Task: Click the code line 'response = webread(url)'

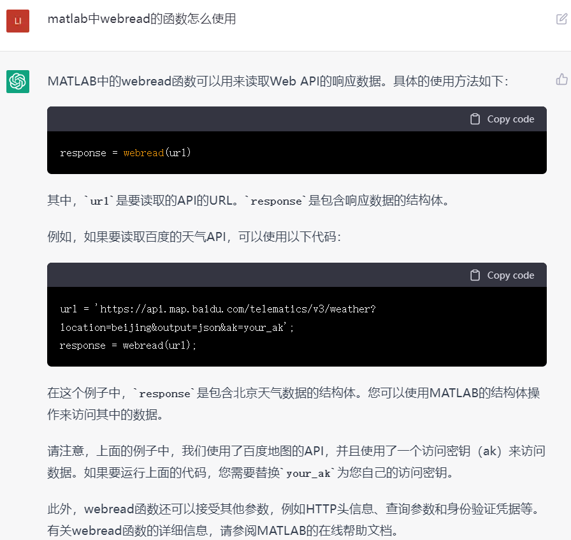Action: pyautogui.click(x=126, y=152)
